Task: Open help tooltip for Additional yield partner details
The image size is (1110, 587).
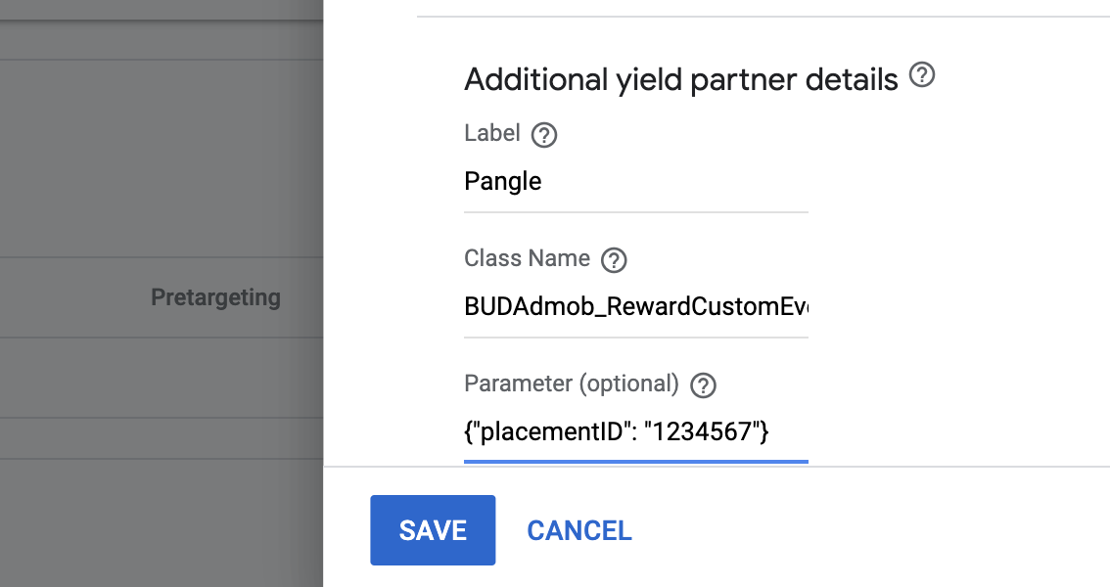Action: click(x=921, y=74)
